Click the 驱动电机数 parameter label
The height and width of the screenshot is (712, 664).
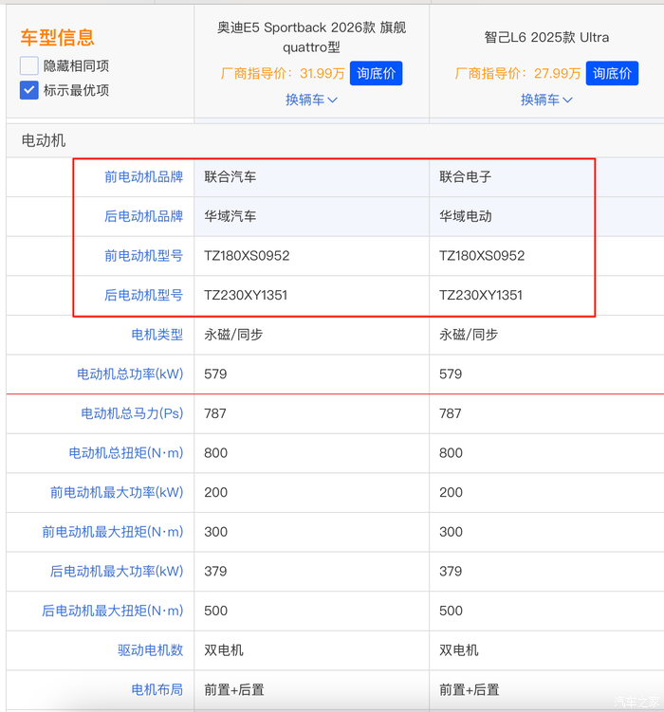coord(150,650)
